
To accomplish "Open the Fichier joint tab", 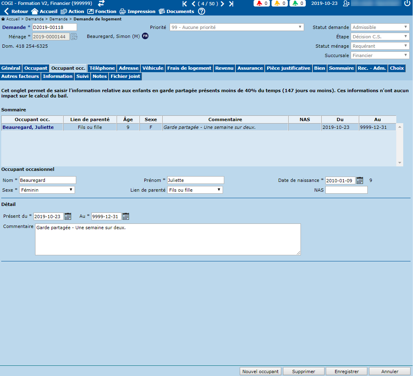I will point(125,76).
